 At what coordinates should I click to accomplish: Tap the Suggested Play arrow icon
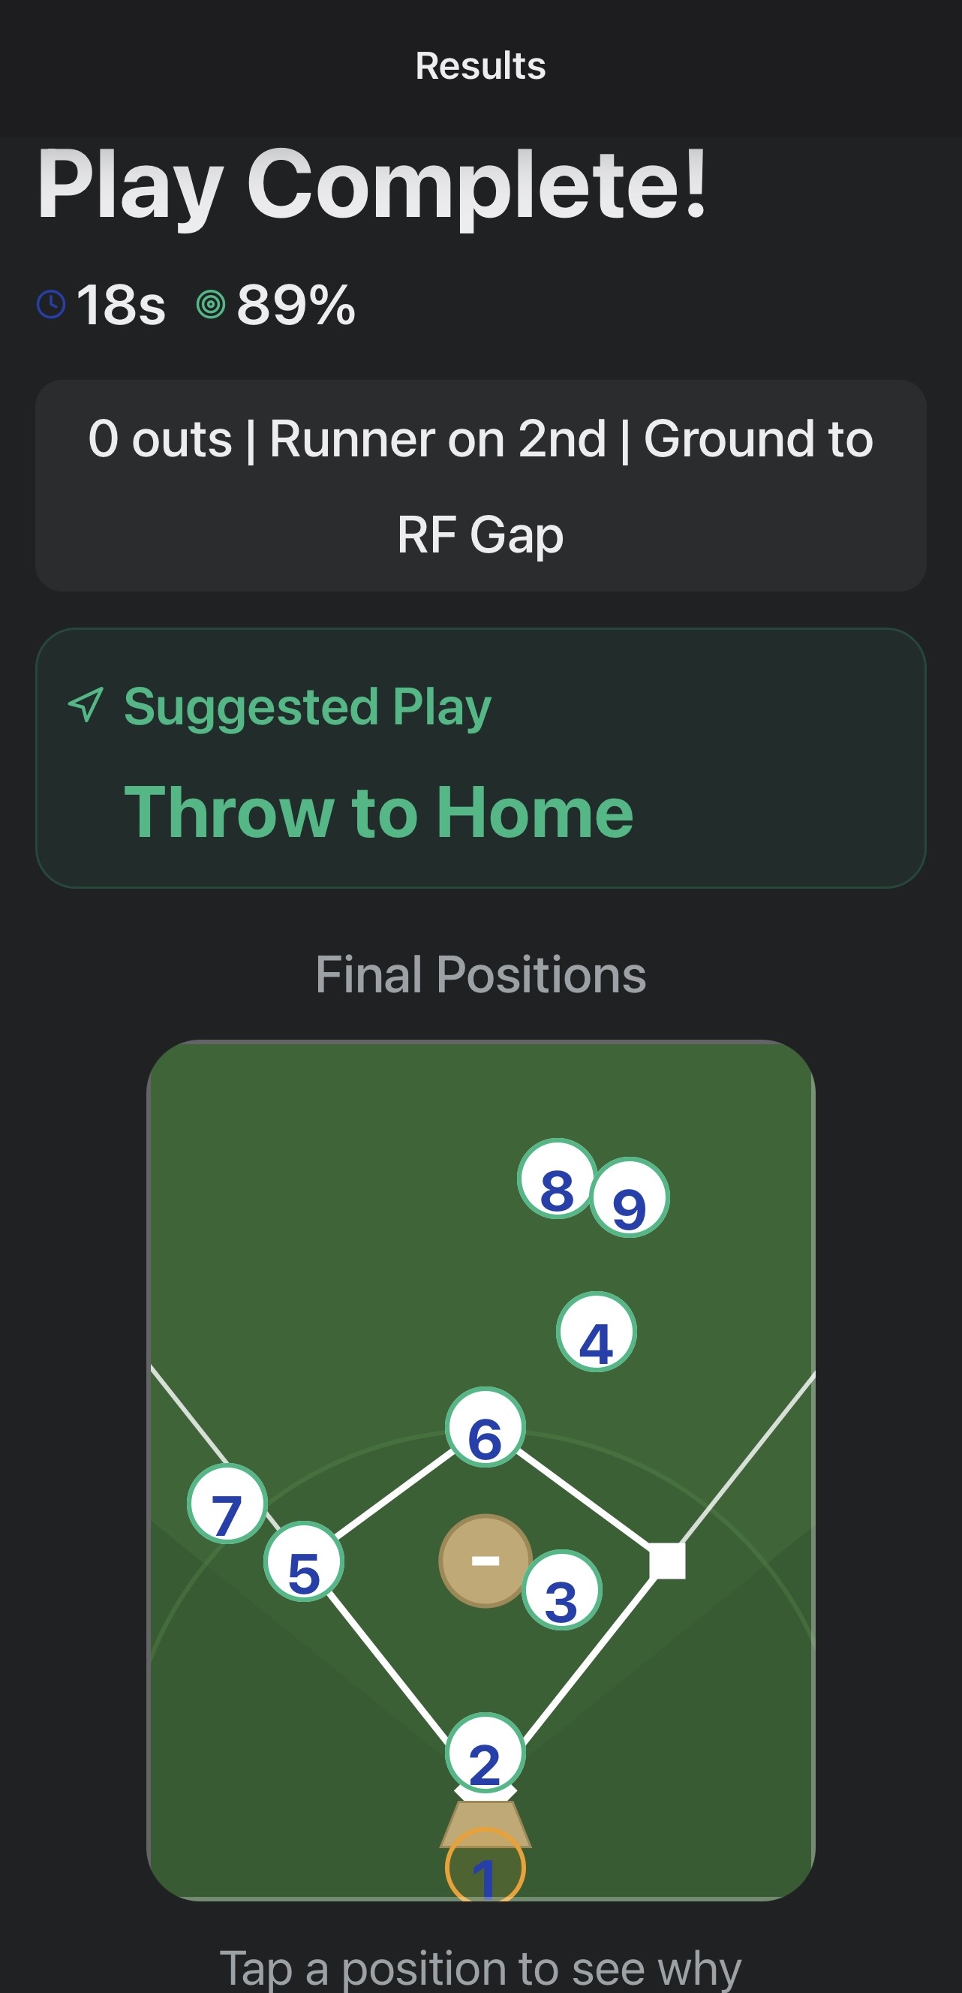click(86, 705)
